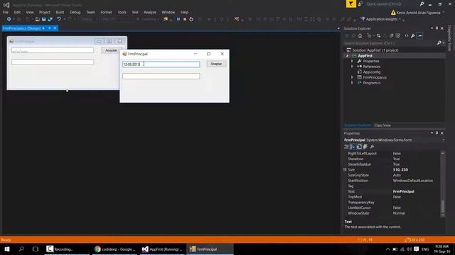The image size is (455, 255).
Task: Click the Open File toolbar icon
Action: 37,19
